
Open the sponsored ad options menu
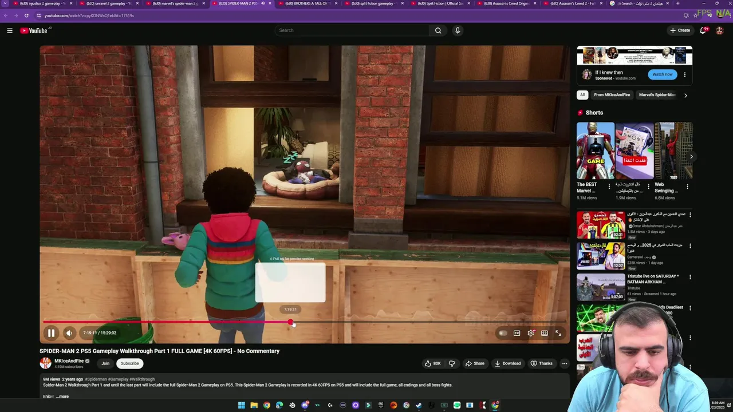684,74
